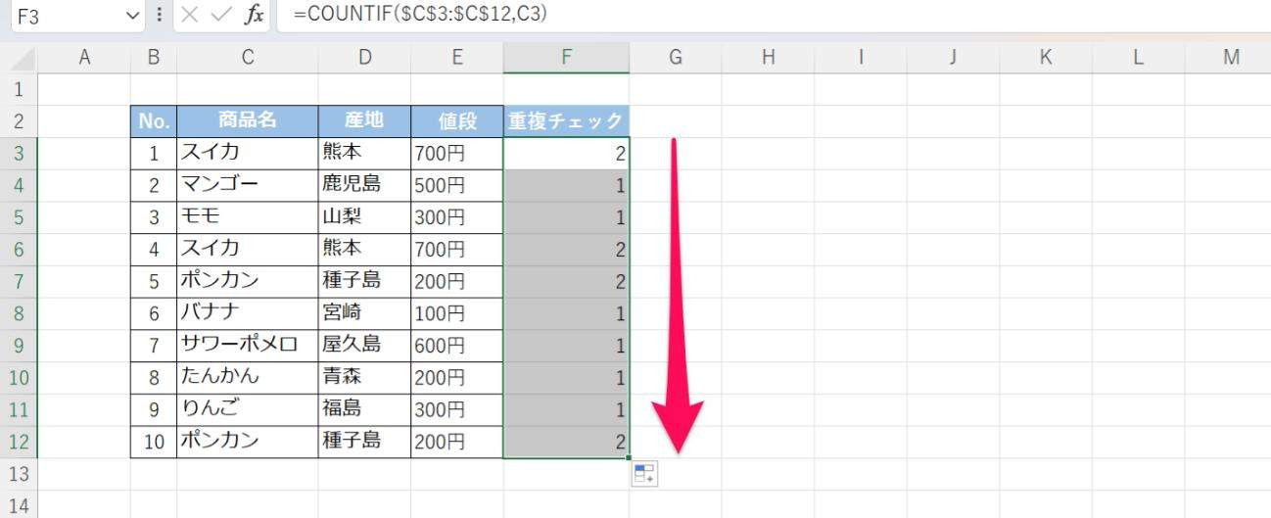Select the No. 10 cell
Viewport: 1271px width, 518px height.
click(154, 442)
